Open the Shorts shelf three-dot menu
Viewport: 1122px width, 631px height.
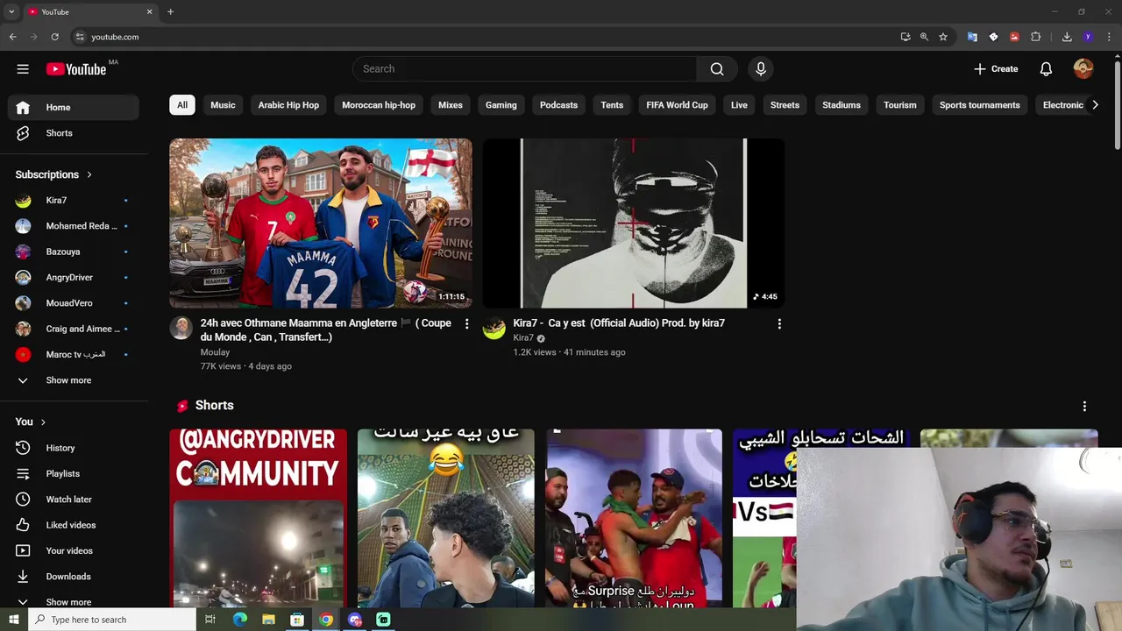(1084, 407)
